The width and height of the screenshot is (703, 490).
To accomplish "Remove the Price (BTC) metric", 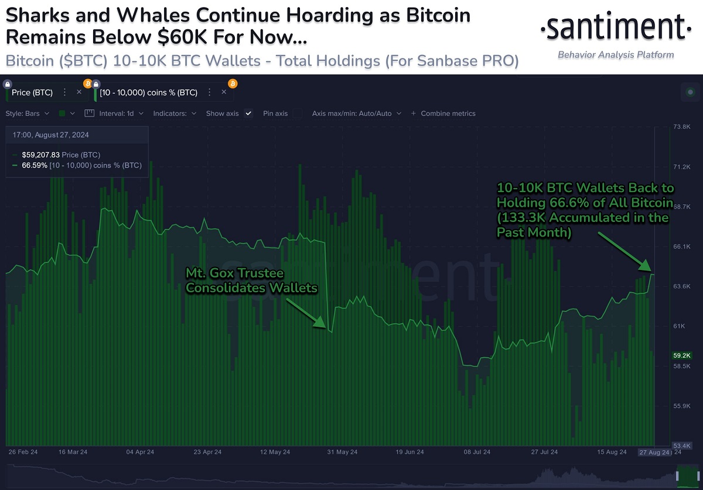I will point(79,92).
